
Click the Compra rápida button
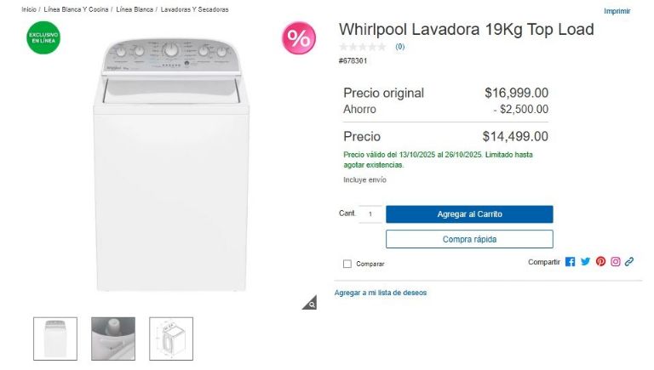[x=469, y=239]
